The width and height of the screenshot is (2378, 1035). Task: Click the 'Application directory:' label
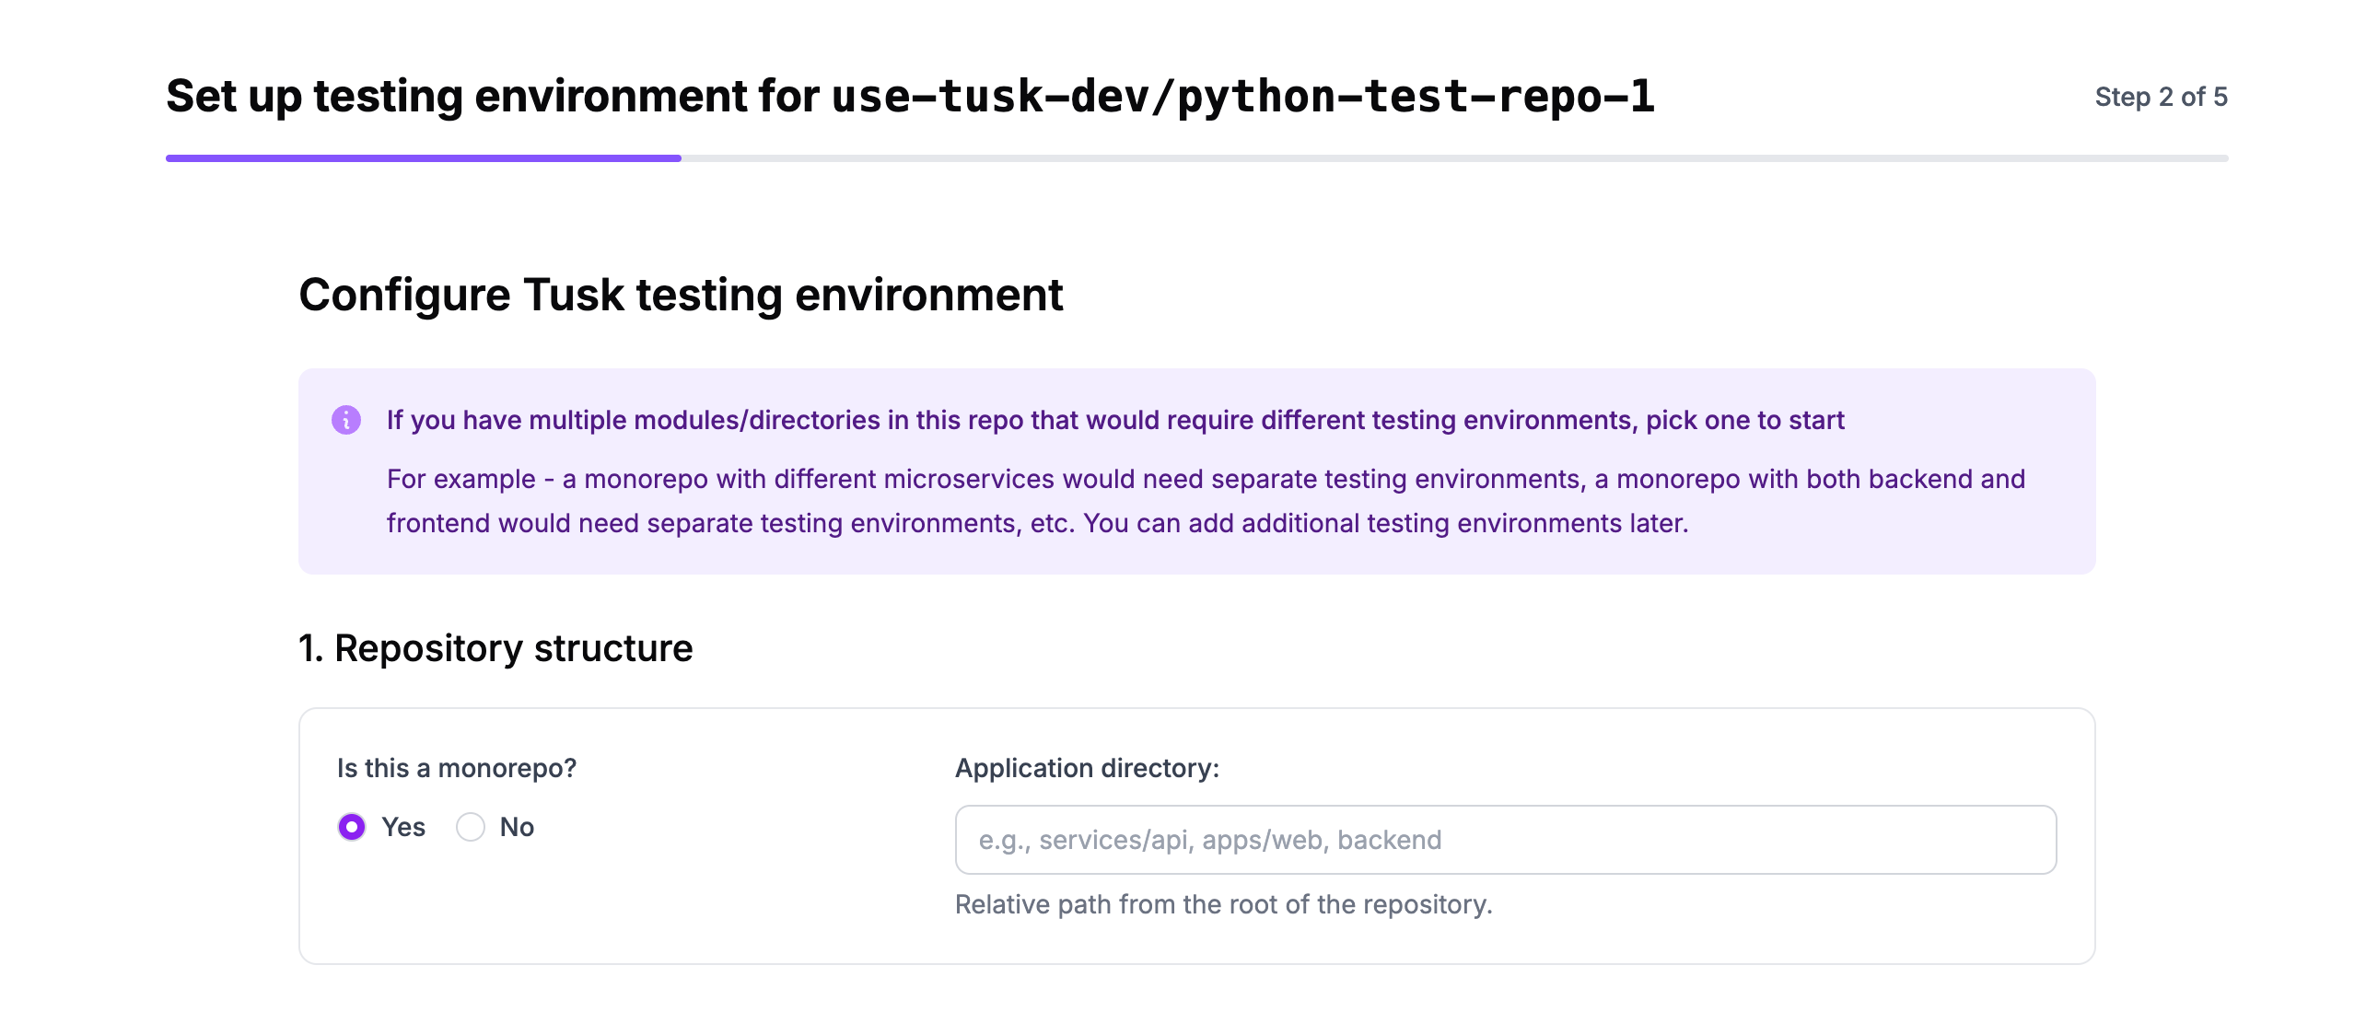(x=1087, y=768)
